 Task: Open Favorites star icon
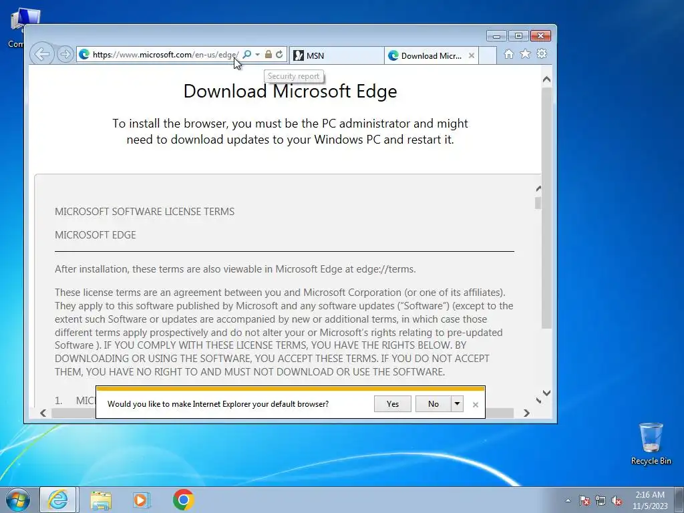pos(525,53)
